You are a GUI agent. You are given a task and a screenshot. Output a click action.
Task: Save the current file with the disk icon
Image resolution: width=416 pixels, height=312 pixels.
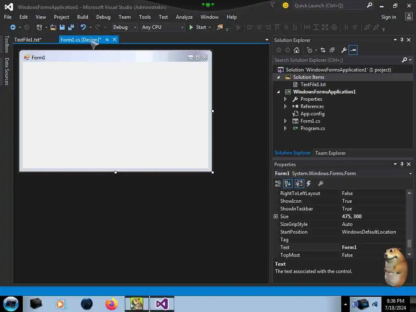point(62,27)
